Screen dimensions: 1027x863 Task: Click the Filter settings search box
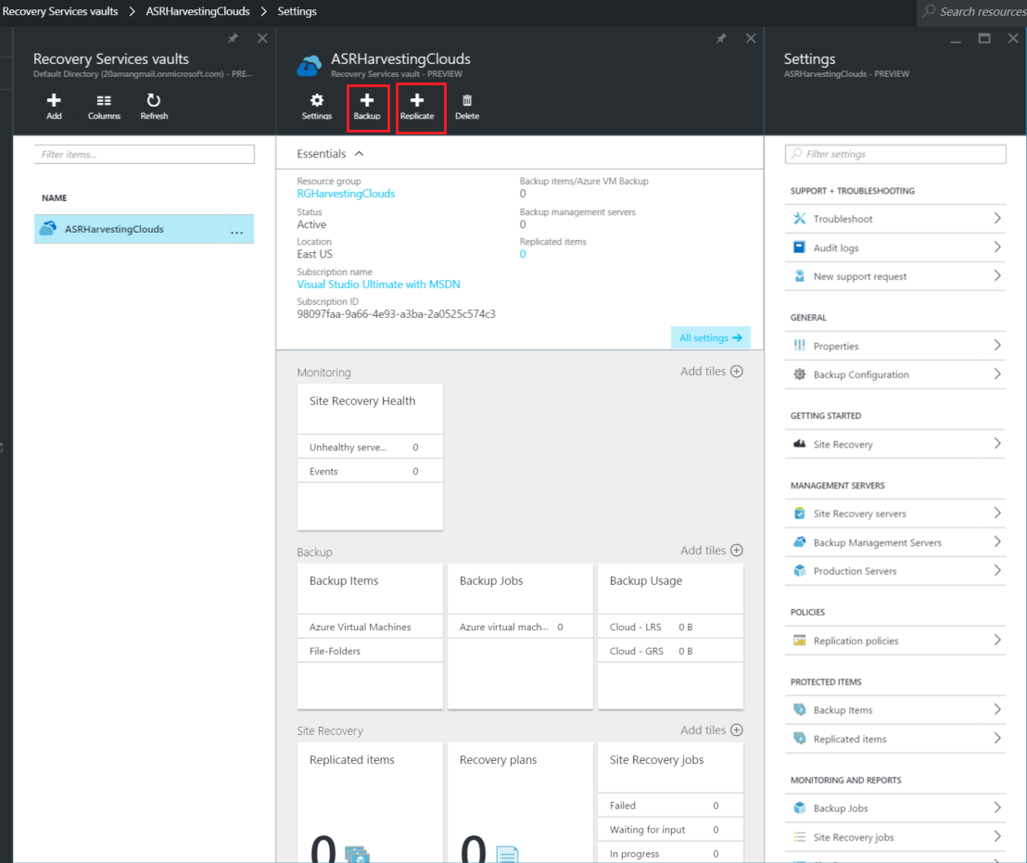894,154
